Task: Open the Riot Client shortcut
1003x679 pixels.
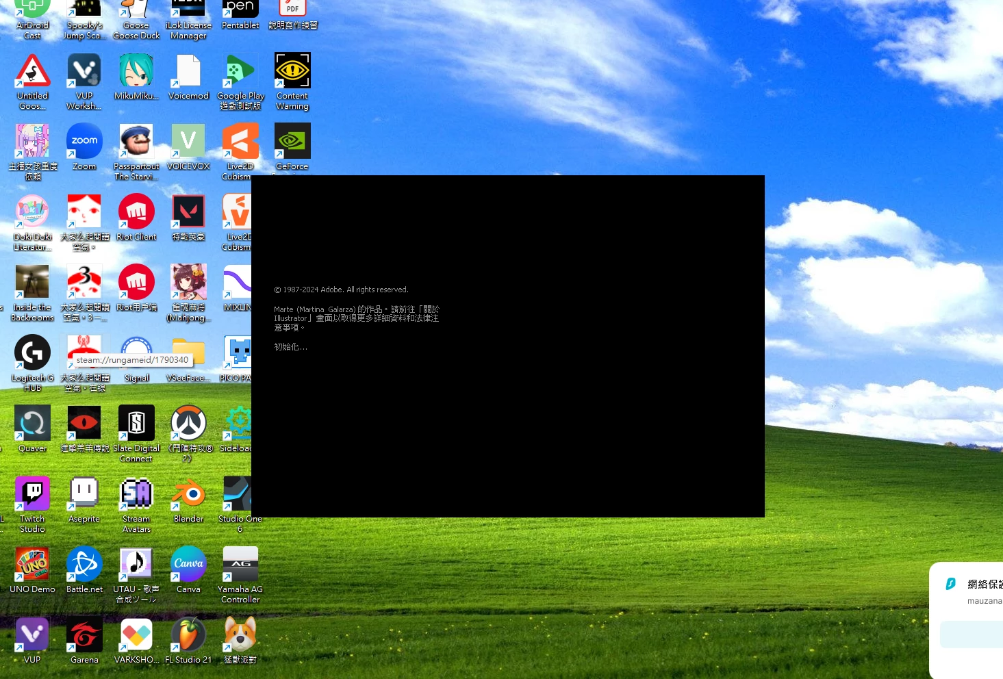Action: pyautogui.click(x=136, y=218)
